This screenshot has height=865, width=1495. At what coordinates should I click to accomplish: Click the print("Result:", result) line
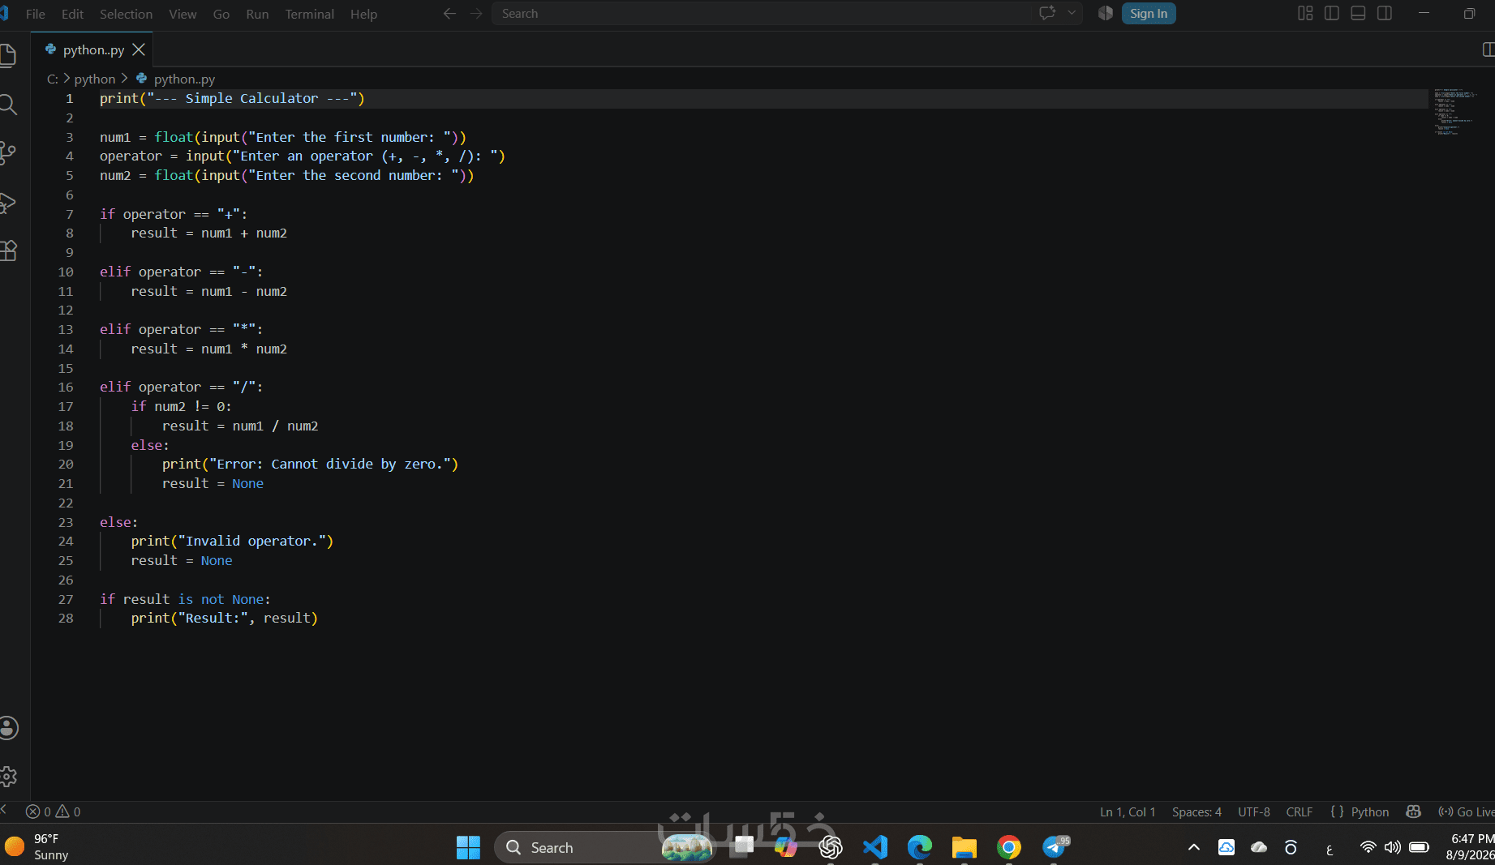[225, 619]
